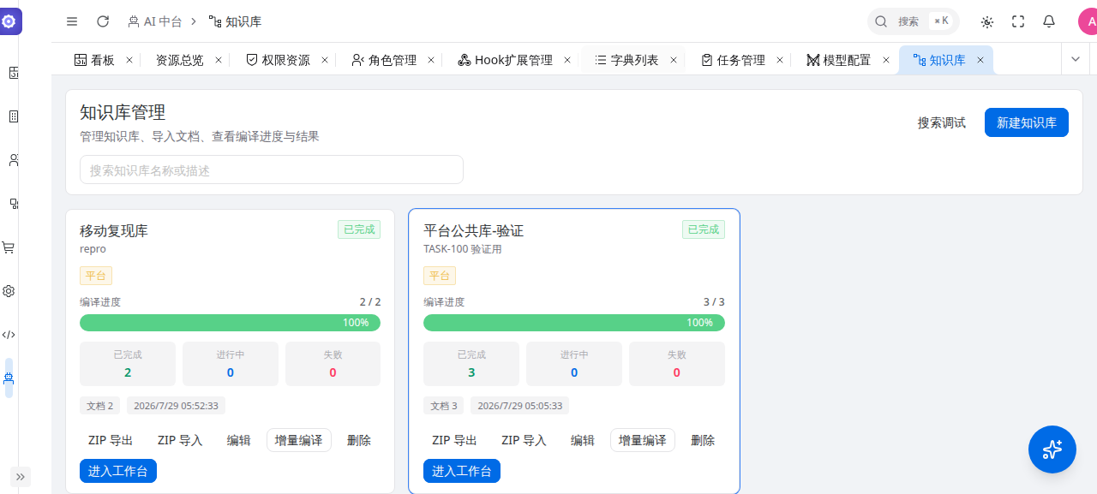
Task: Close the 任务管理 tab
Action: 780,60
